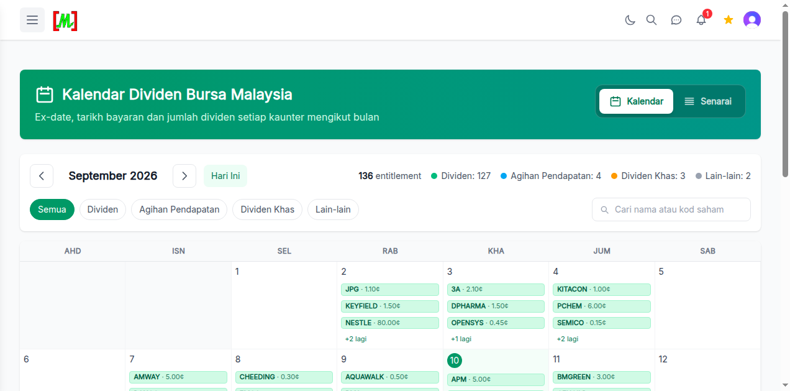
Task: Open the BMGREEN 3.00¢ entry
Action: pyautogui.click(x=602, y=377)
